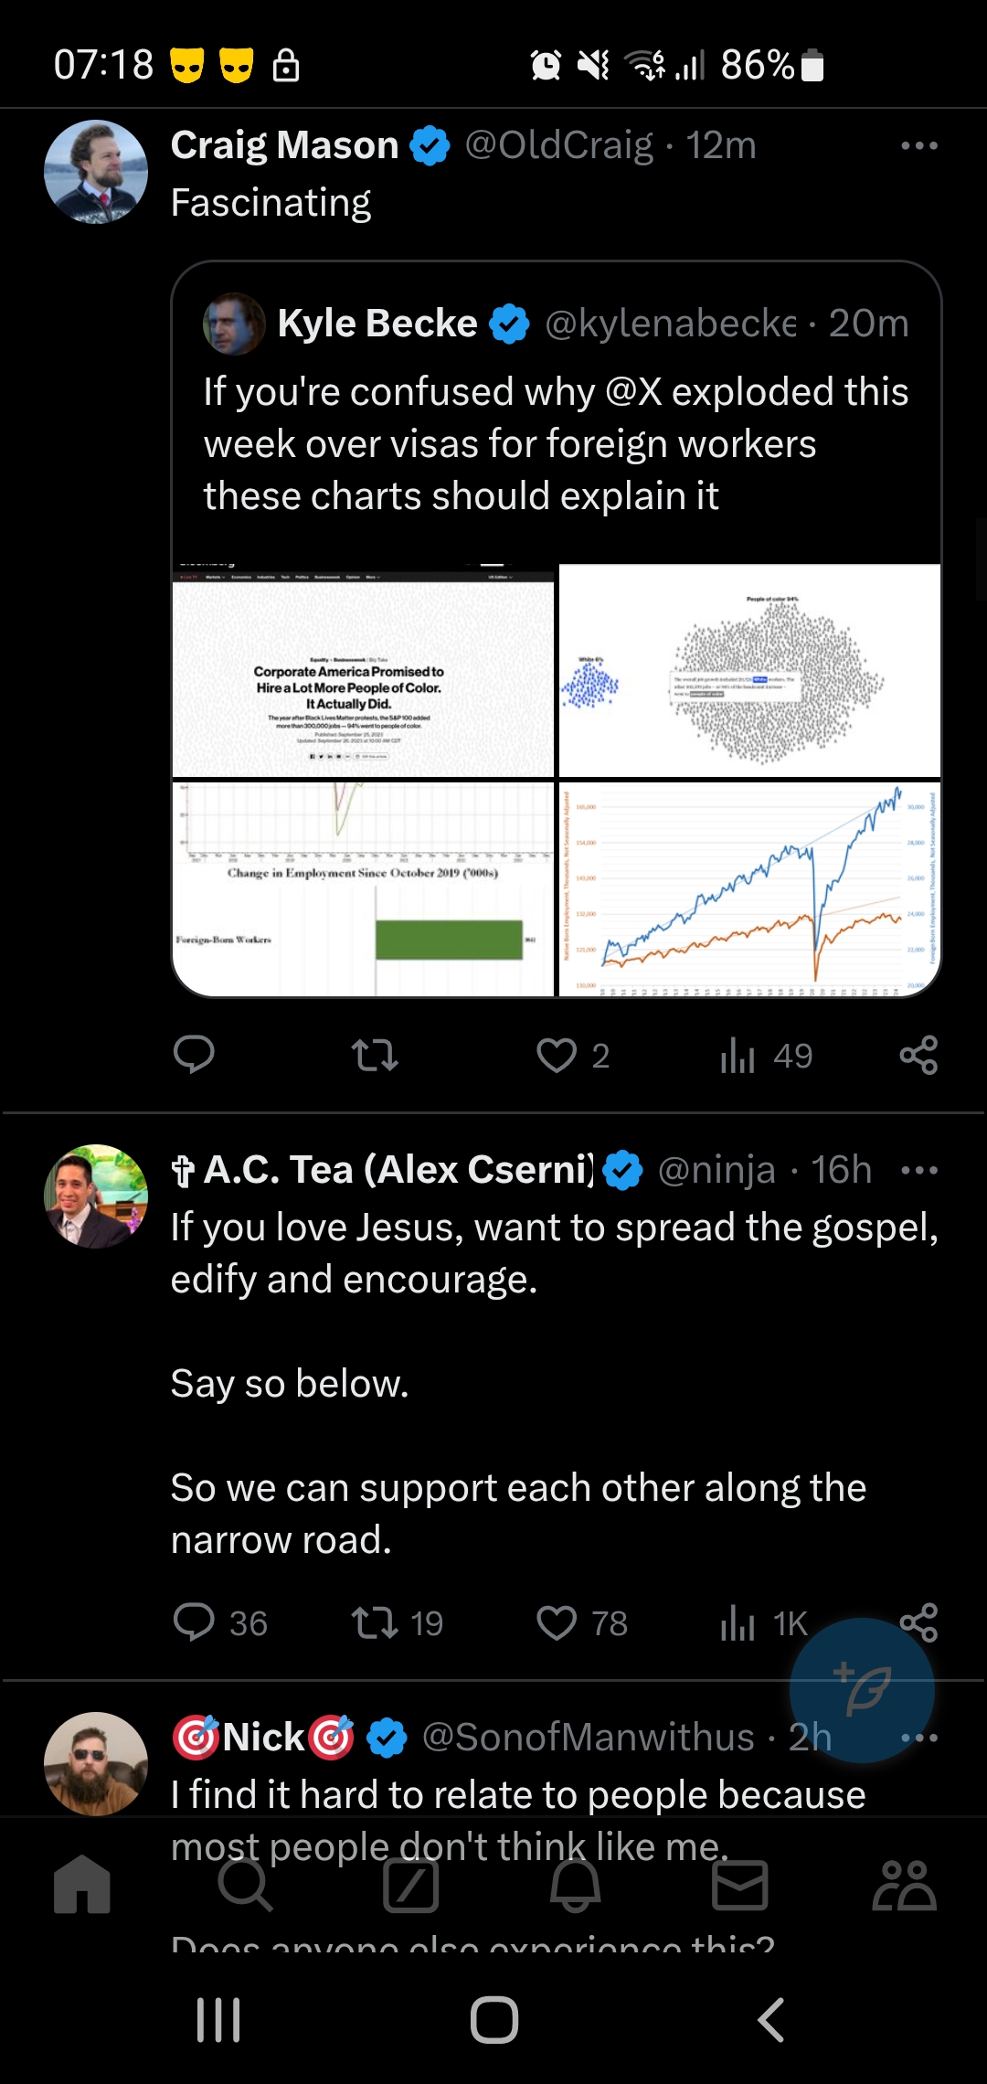Open the Bloomberg article chart image

pos(364,671)
